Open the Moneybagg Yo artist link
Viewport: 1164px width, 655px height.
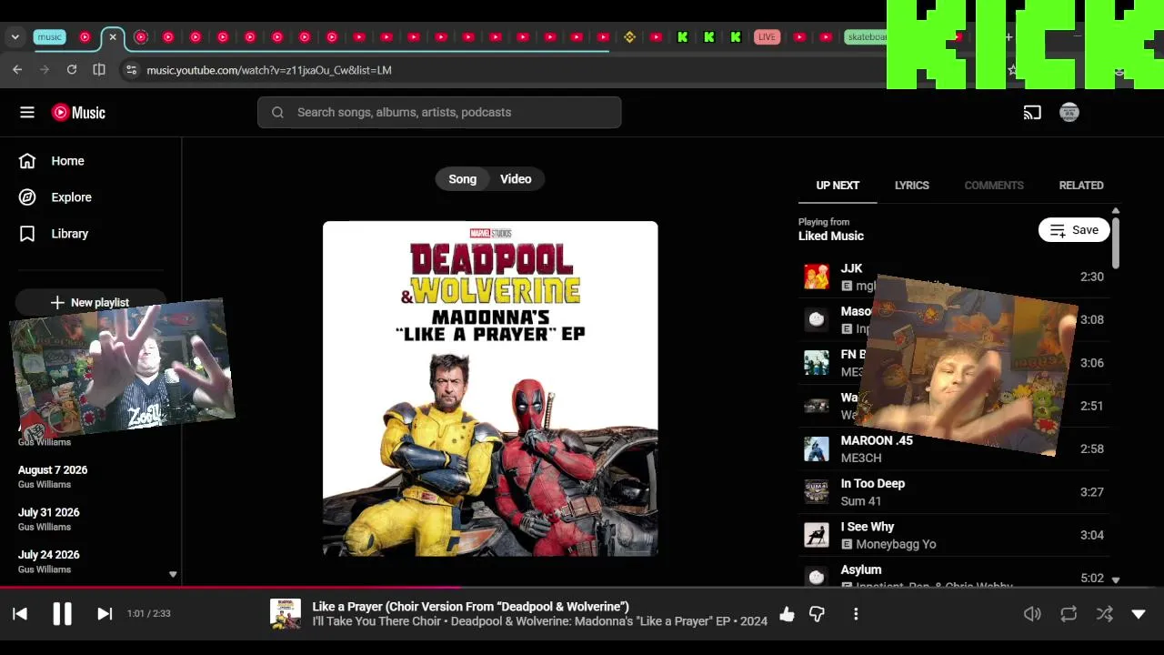pos(896,544)
